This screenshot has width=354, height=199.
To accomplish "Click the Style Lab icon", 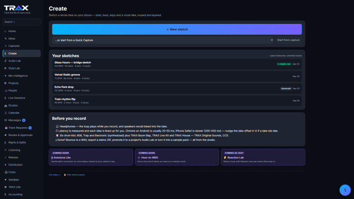I will (x=6, y=68).
